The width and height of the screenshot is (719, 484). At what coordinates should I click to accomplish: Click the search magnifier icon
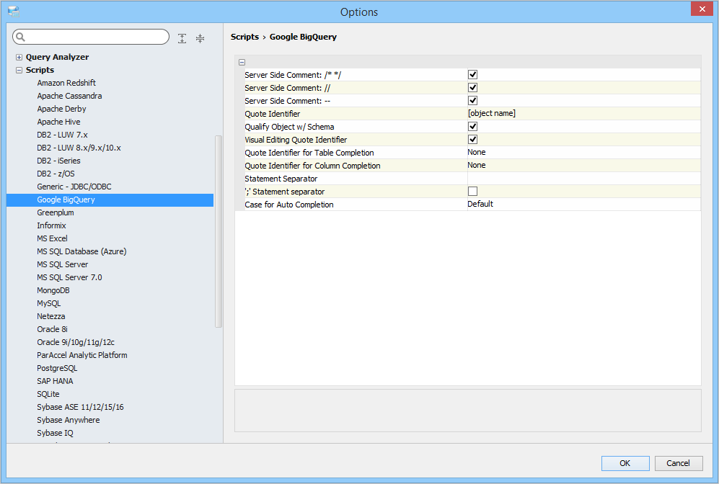20,37
